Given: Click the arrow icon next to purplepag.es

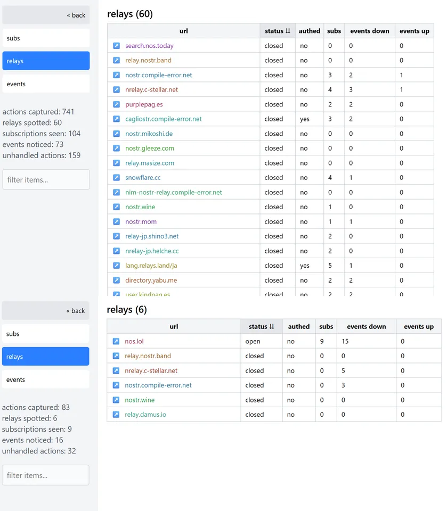Looking at the screenshot, I should click(116, 104).
